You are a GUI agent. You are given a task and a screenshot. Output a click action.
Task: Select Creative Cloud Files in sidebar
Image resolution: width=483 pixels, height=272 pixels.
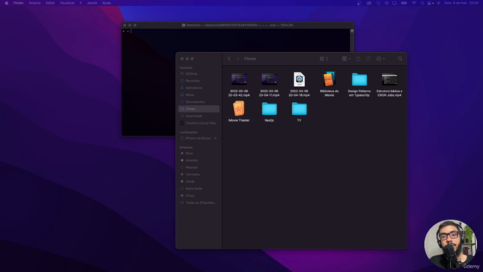(198, 123)
